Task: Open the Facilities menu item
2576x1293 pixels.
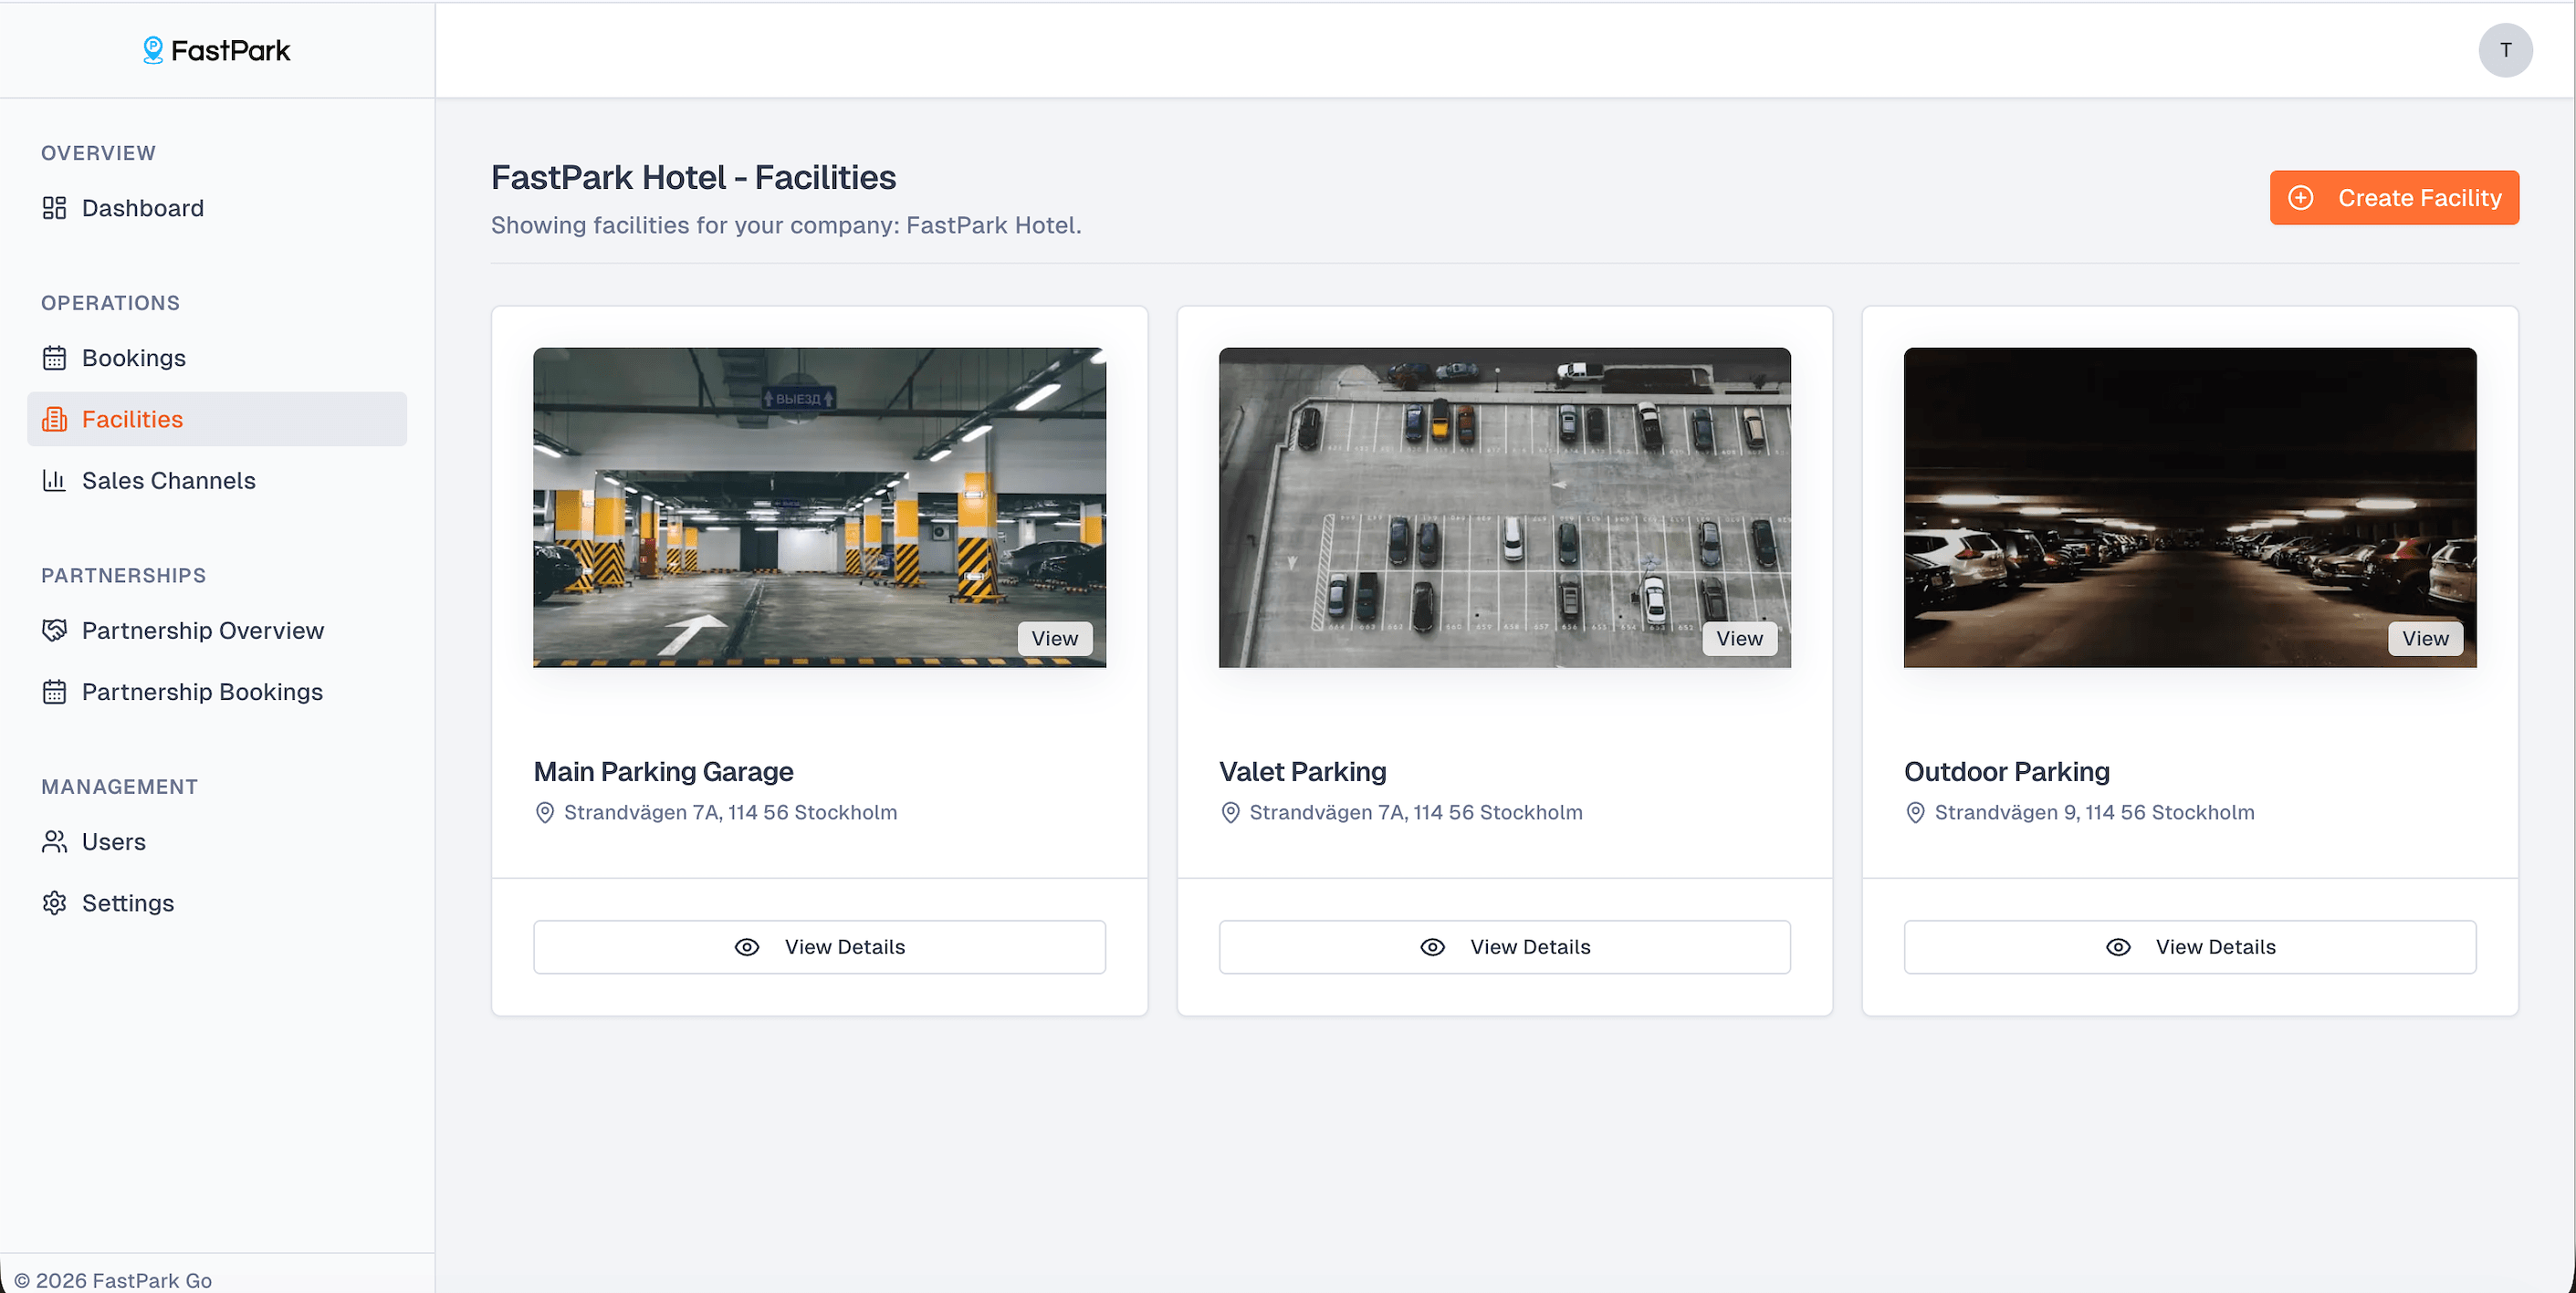Action: (x=132, y=419)
